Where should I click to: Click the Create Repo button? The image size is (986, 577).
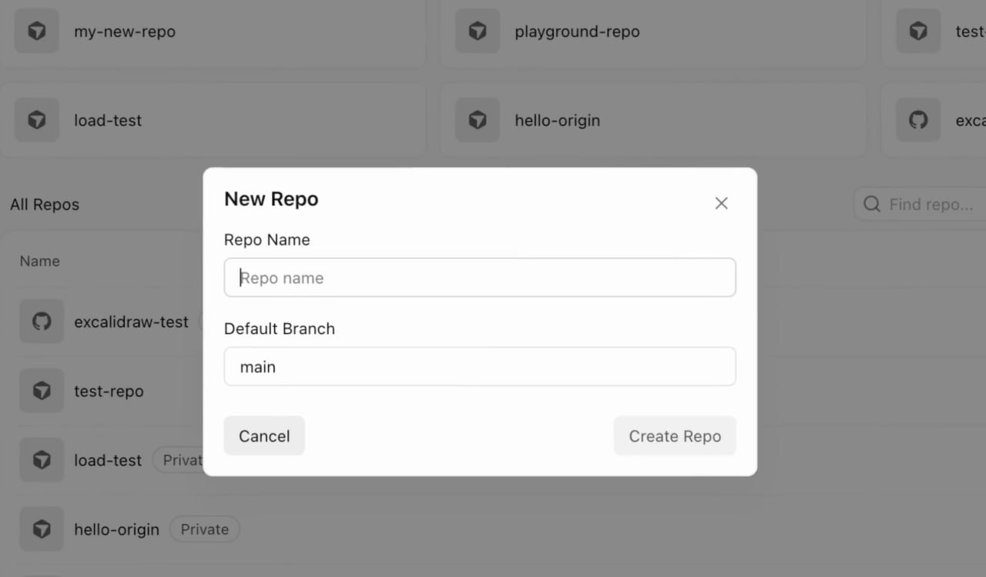(x=675, y=436)
